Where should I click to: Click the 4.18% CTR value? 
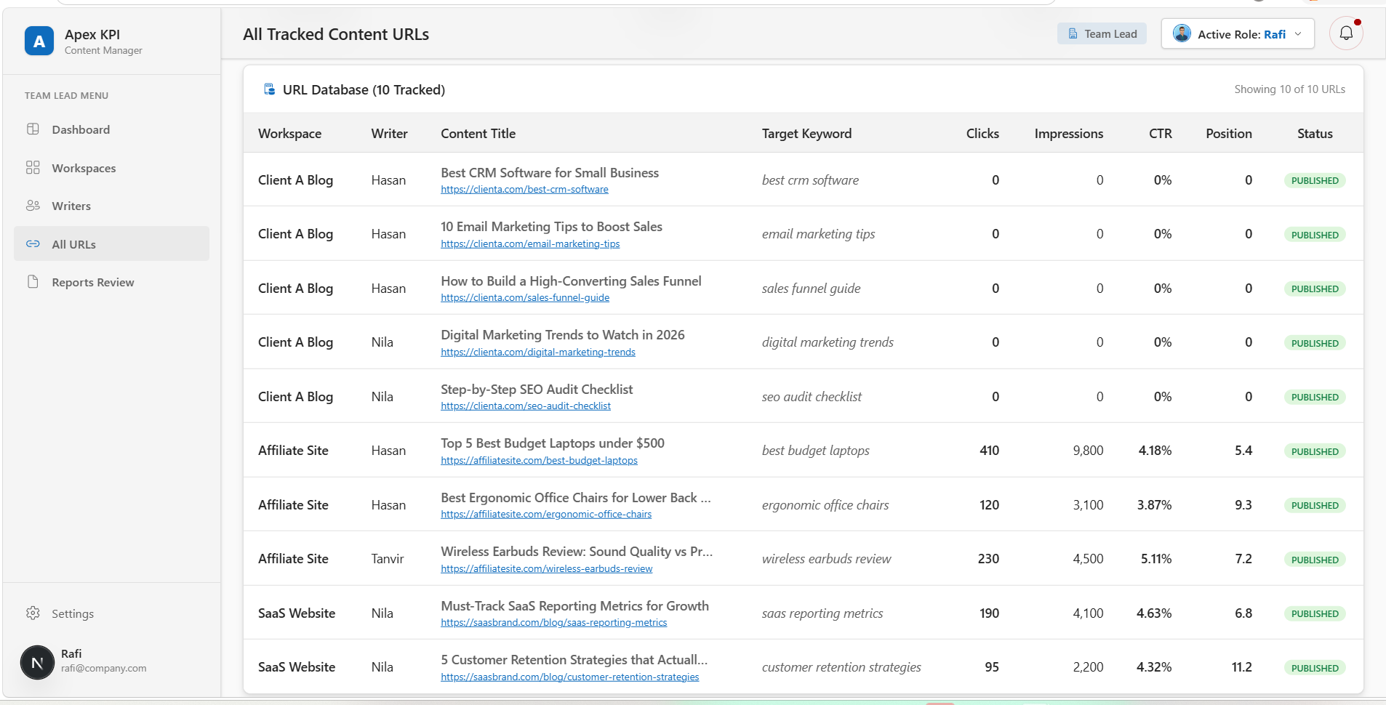1155,451
